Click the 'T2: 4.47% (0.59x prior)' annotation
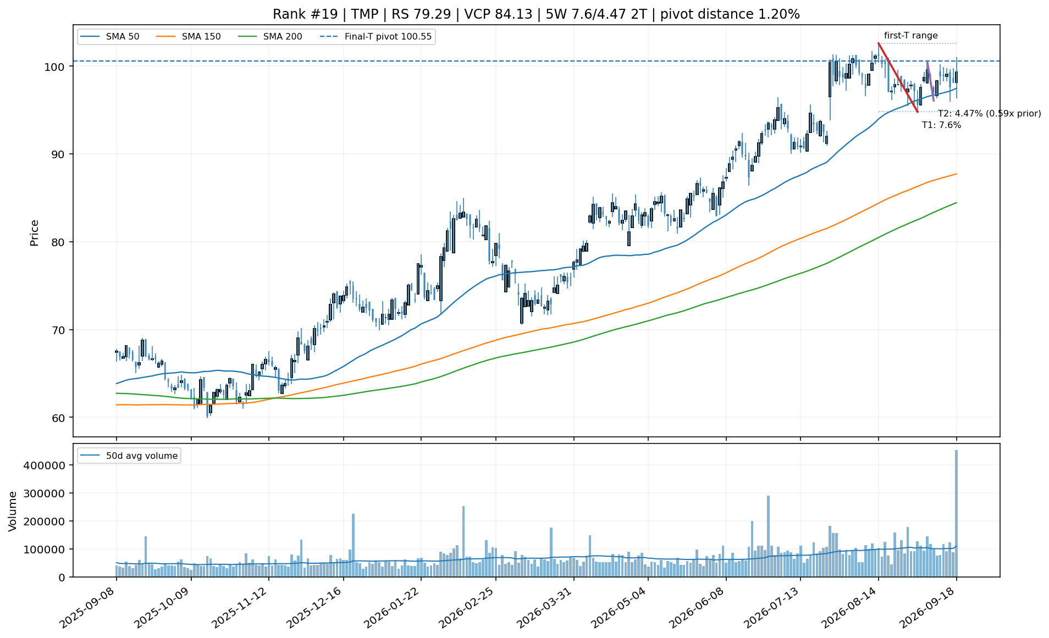 (989, 114)
